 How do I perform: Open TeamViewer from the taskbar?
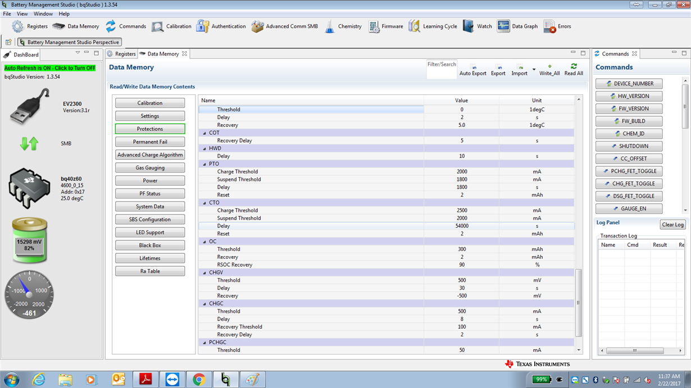[172, 380]
